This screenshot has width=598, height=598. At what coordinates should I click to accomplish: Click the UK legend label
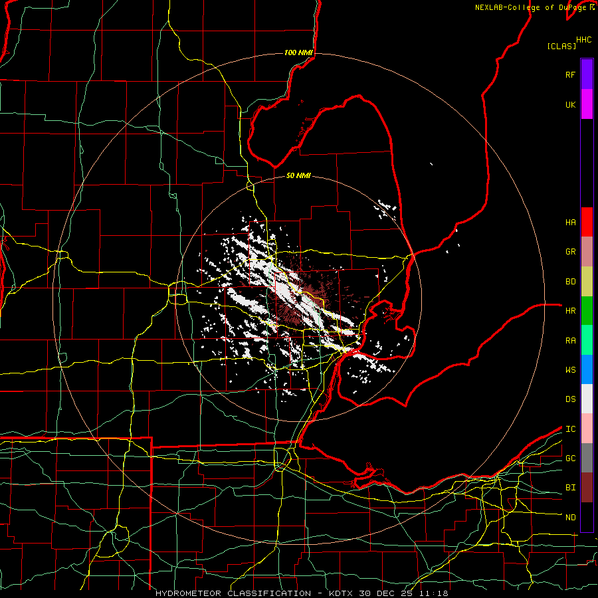tap(570, 104)
